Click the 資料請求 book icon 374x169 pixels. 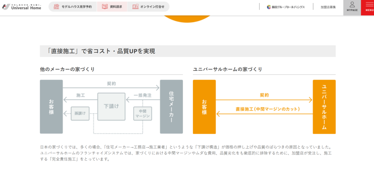pos(105,7)
